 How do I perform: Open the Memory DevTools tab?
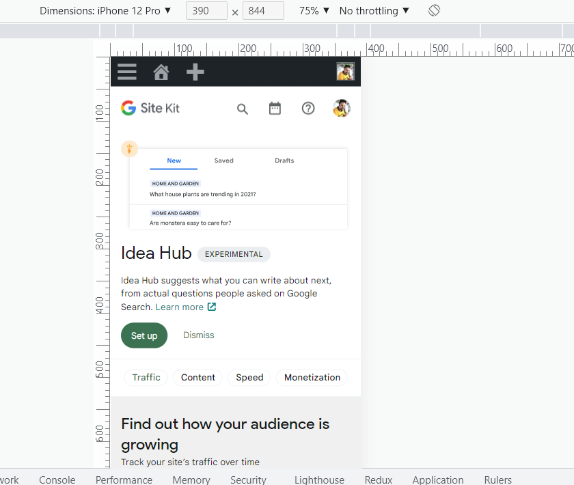pyautogui.click(x=191, y=480)
